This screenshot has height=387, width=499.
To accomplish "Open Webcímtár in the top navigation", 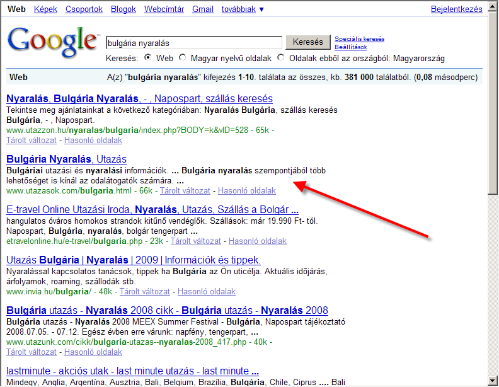I will (x=164, y=9).
